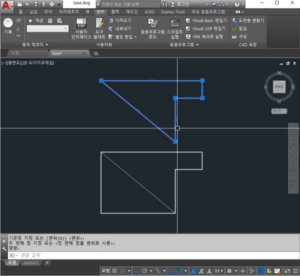
Task: Toggle snap mode in status bar
Action: (x=123, y=271)
